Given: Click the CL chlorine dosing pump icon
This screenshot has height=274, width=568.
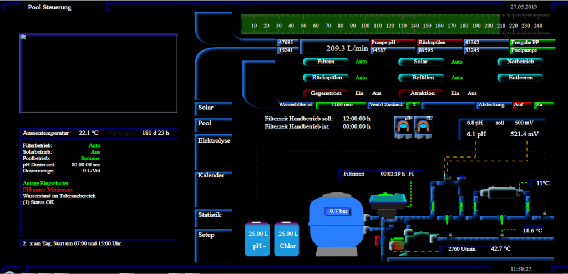Looking at the screenshot, I should 423,126.
